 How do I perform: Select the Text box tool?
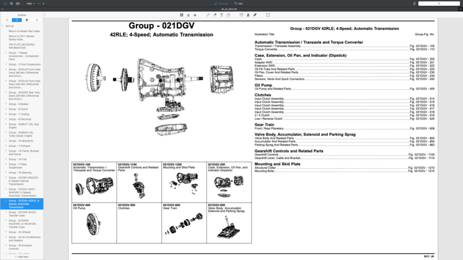(222, 15)
